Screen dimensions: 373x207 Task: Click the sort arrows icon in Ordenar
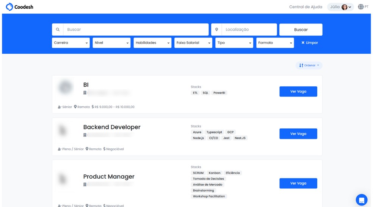tap(301, 65)
